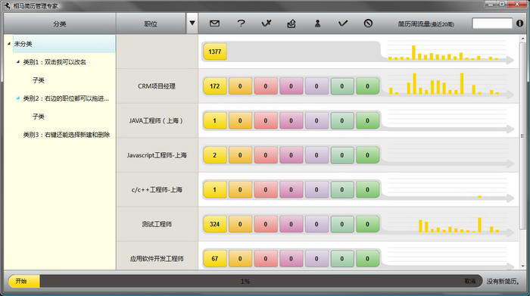Select 类别1：双击我可以改名 in the tree
This screenshot has height=296, width=530.
tap(55, 62)
